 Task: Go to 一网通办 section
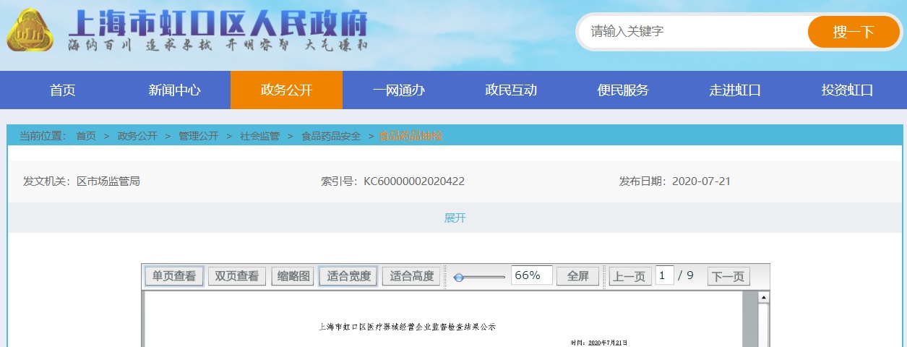pos(398,90)
